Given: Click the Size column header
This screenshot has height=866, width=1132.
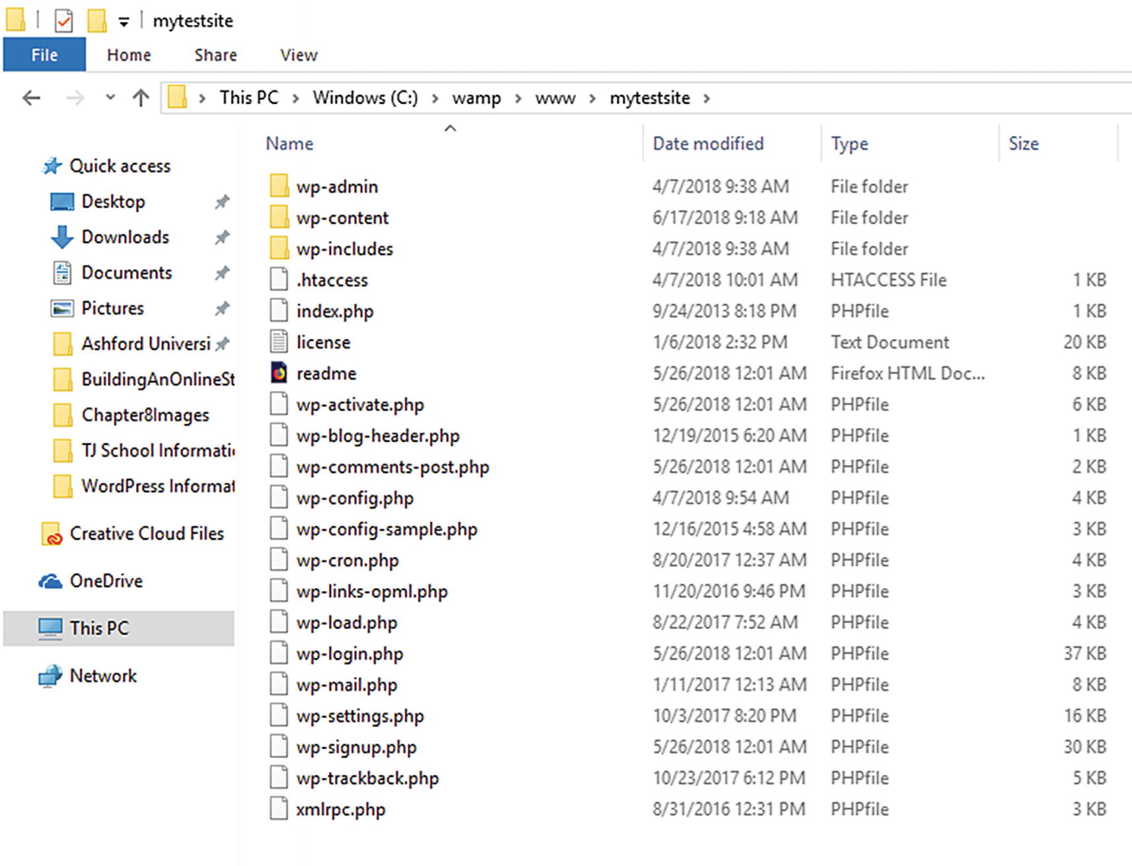Looking at the screenshot, I should coord(1023,143).
